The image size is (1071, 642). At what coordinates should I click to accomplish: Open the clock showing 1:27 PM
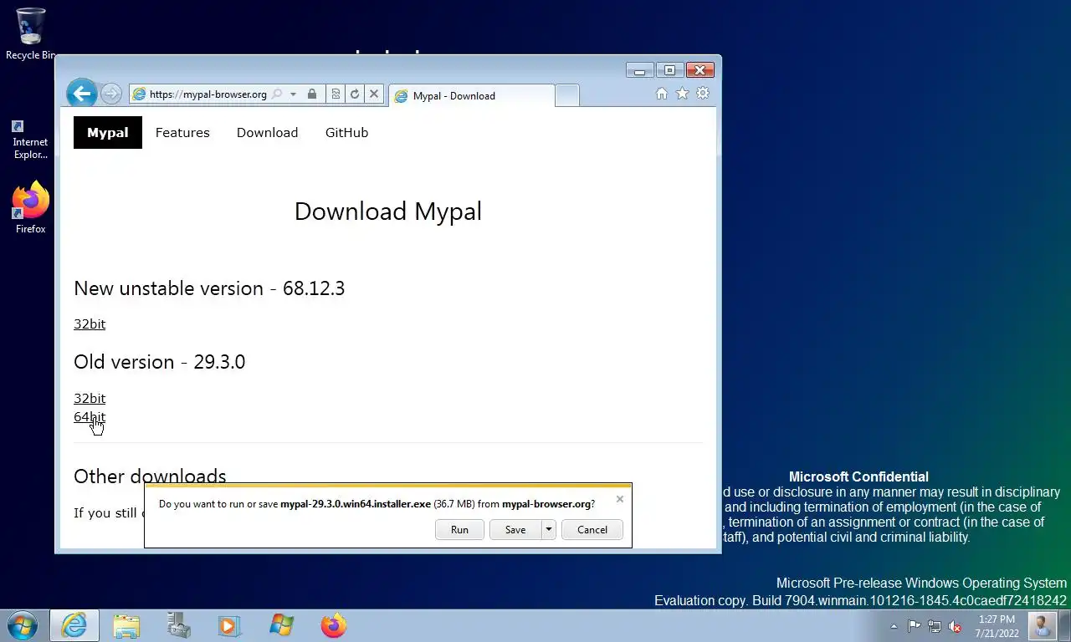click(x=997, y=626)
